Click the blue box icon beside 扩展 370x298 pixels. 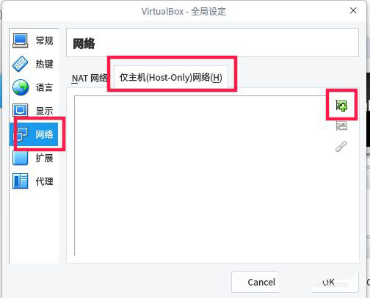pyautogui.click(x=21, y=158)
